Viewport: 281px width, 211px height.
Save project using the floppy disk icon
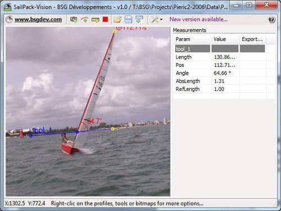(x=128, y=20)
